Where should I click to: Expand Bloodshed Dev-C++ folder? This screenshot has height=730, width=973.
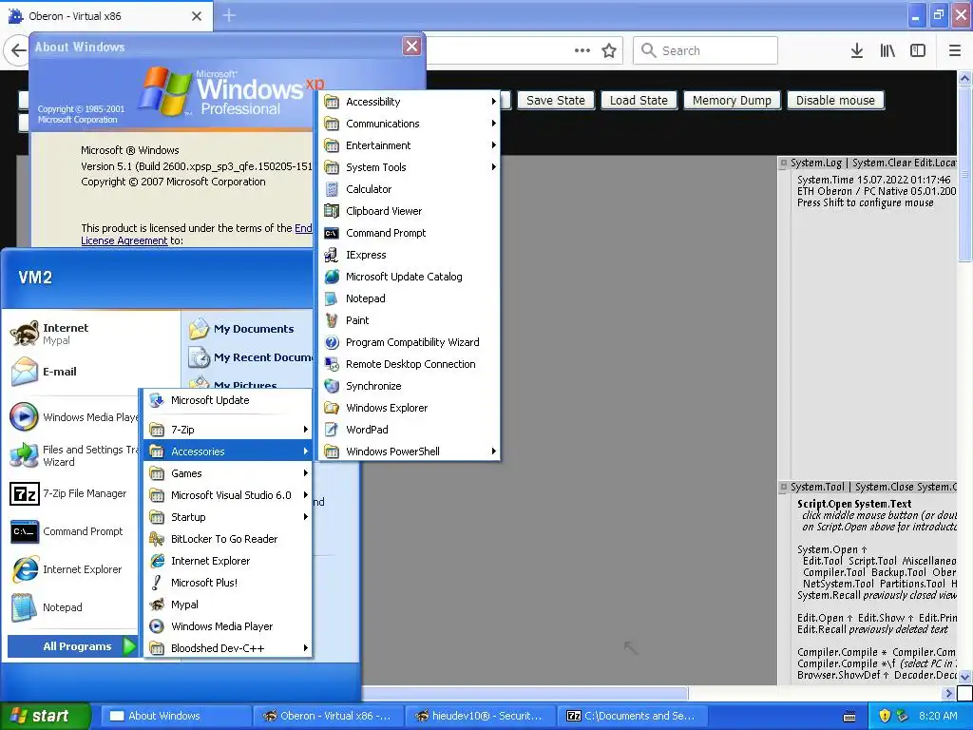pyautogui.click(x=227, y=648)
